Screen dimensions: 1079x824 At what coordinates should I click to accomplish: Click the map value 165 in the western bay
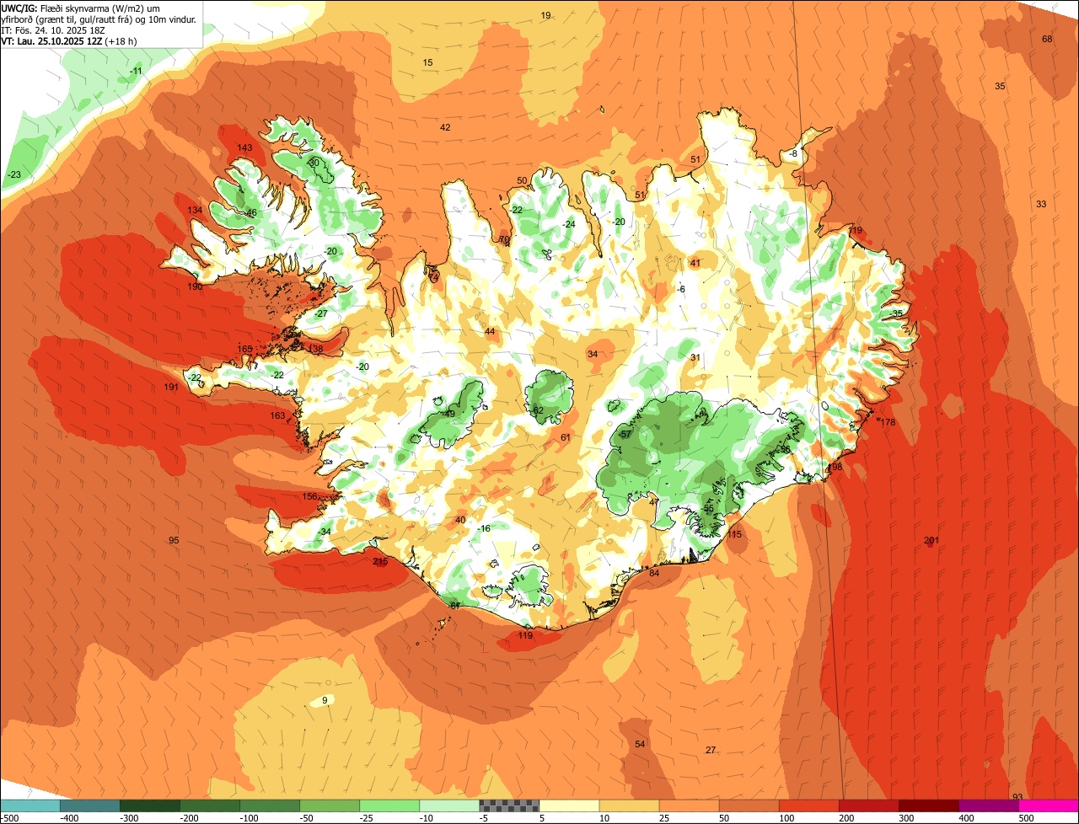click(245, 349)
